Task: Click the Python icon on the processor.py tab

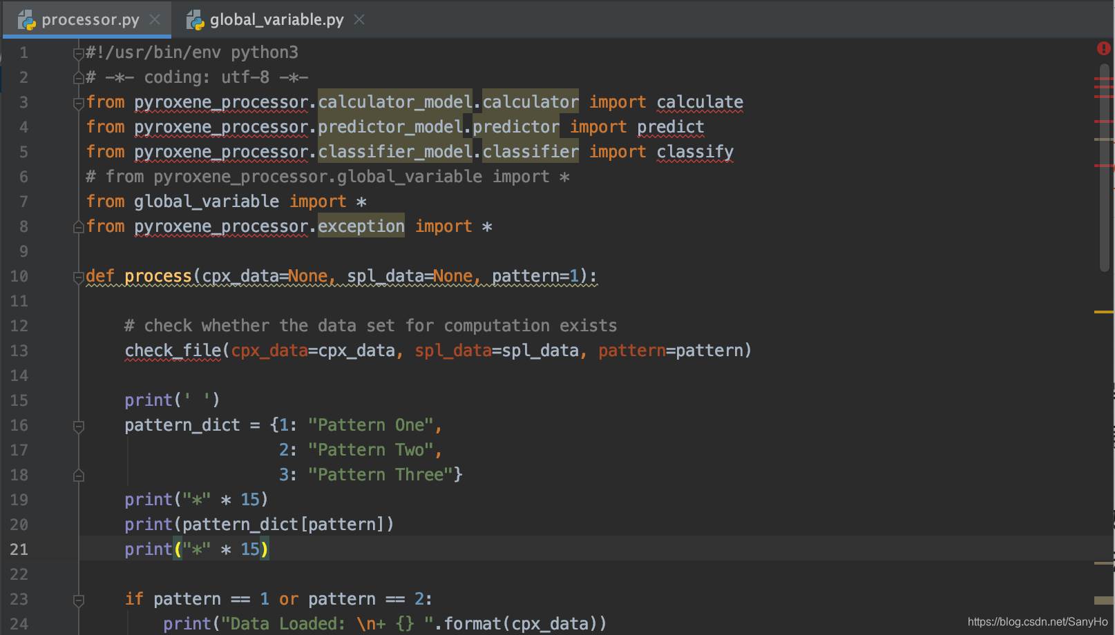Action: pos(29,19)
